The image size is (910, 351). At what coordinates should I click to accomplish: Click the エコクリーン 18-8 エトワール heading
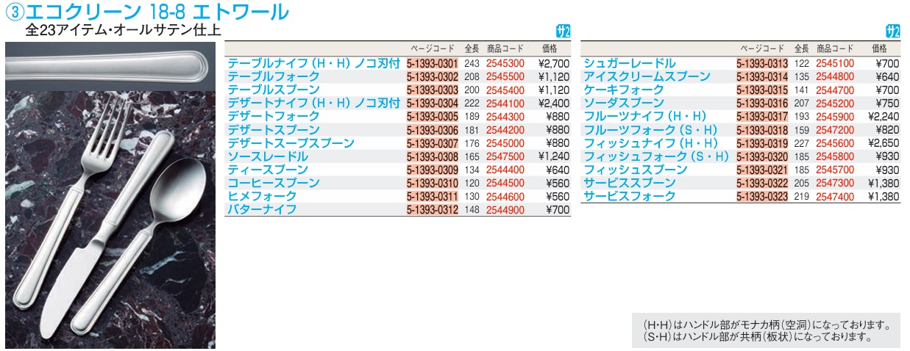[x=157, y=12]
